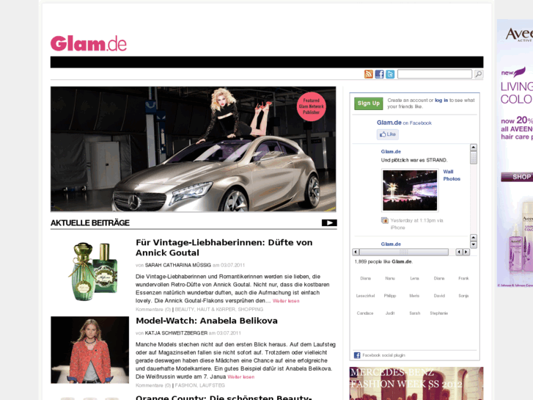Open the Mercedes featured hero image
Viewport: 533px width, 400px height.
[194, 149]
